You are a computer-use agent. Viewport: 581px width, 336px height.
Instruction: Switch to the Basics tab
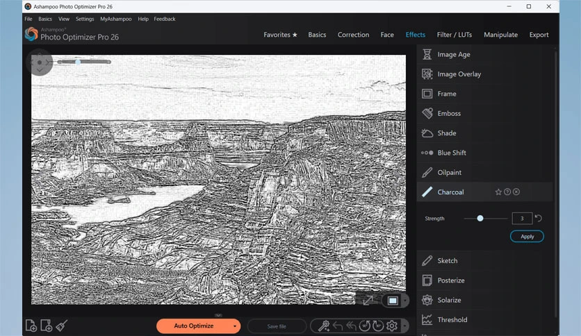tap(317, 35)
